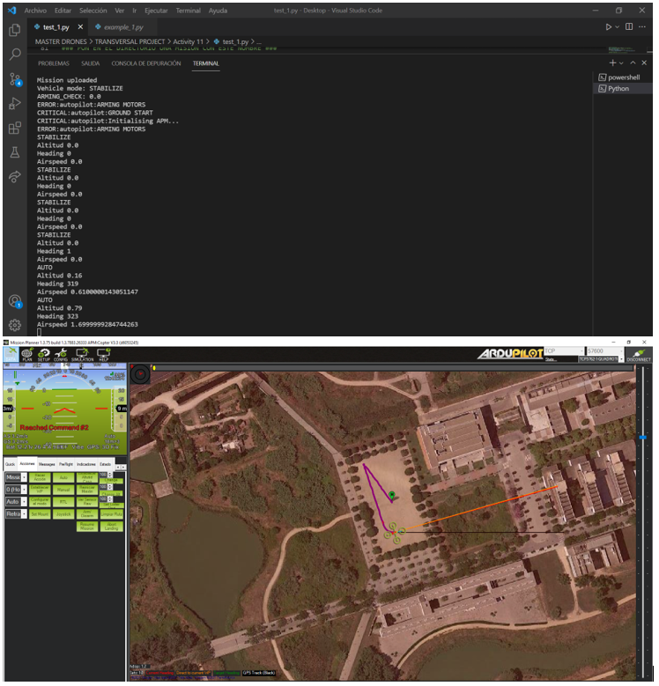Open Mission Planner SETUP screen
The height and width of the screenshot is (686, 659).
click(43, 355)
